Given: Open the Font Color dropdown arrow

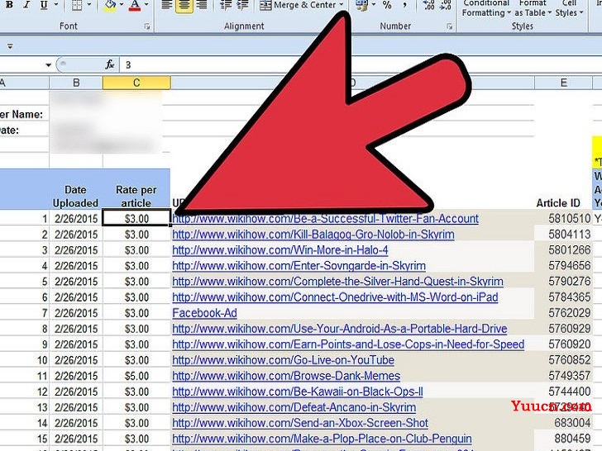Looking at the screenshot, I should coord(146,5).
